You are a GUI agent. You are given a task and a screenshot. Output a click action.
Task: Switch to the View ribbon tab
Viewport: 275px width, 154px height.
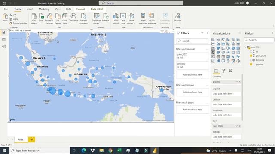(58, 9)
